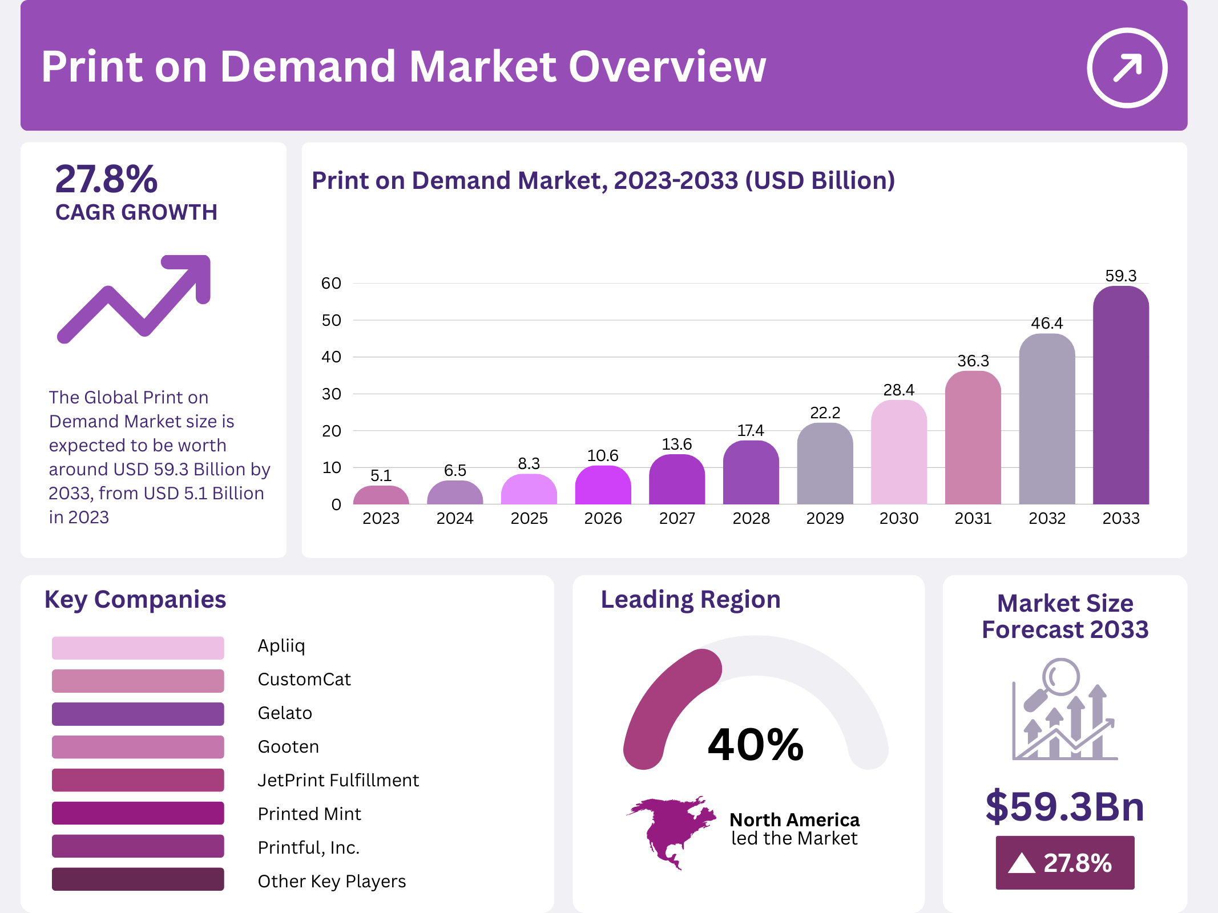Click the $59.3Bn forecast value
Image resolution: width=1218 pixels, height=913 pixels.
tap(1064, 806)
